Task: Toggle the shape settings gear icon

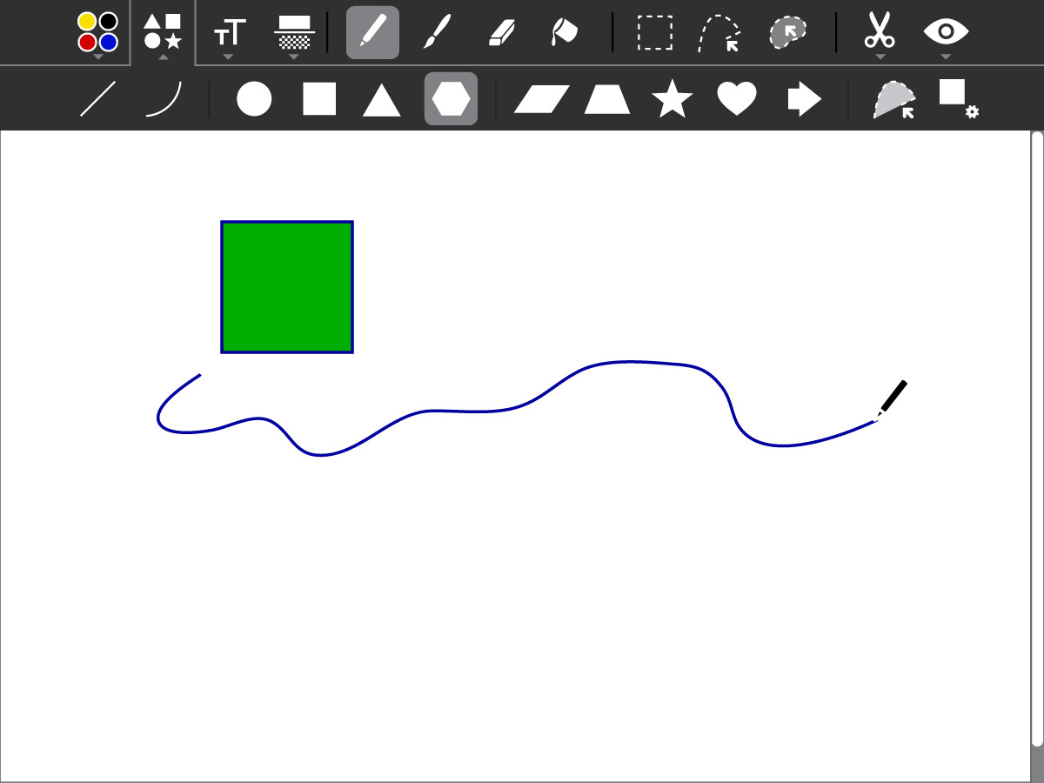Action: click(x=958, y=98)
